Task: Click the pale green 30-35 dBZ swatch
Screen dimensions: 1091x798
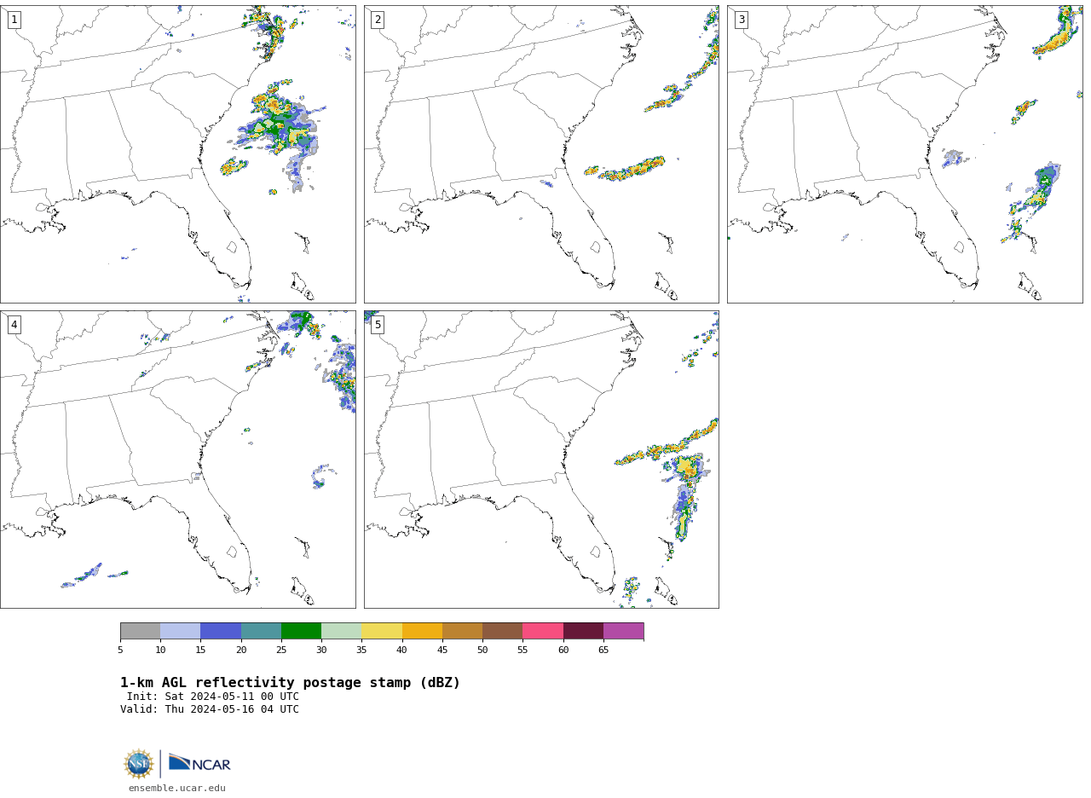Action: tap(342, 631)
